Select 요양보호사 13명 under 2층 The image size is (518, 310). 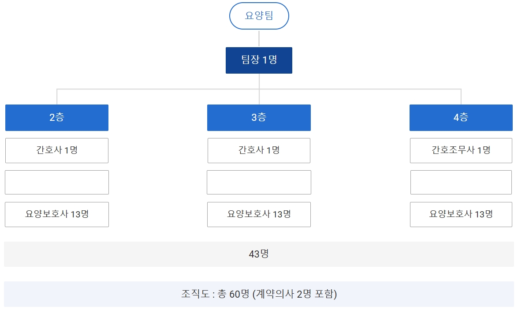click(57, 214)
